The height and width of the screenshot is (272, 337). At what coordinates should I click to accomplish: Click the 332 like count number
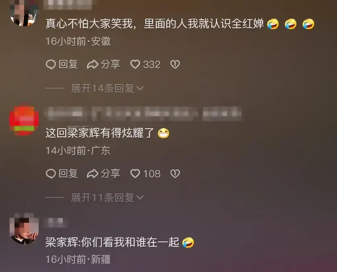pos(152,65)
